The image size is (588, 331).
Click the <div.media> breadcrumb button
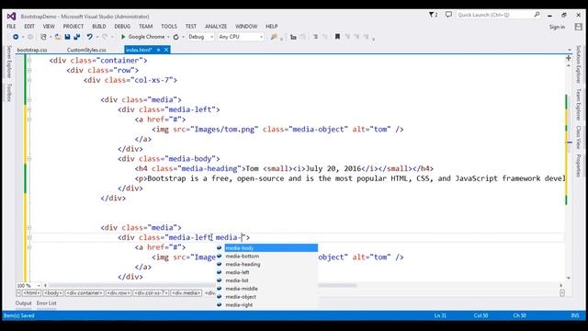click(187, 292)
